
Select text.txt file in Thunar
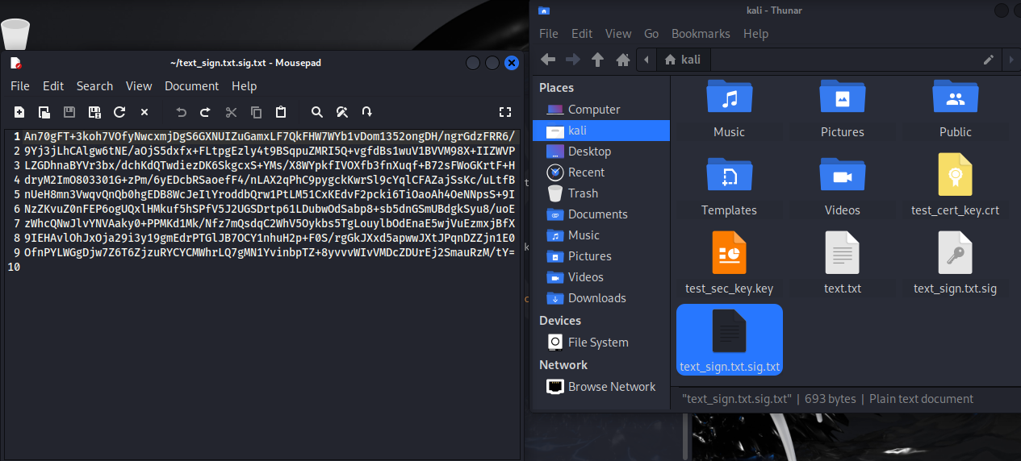(x=843, y=264)
